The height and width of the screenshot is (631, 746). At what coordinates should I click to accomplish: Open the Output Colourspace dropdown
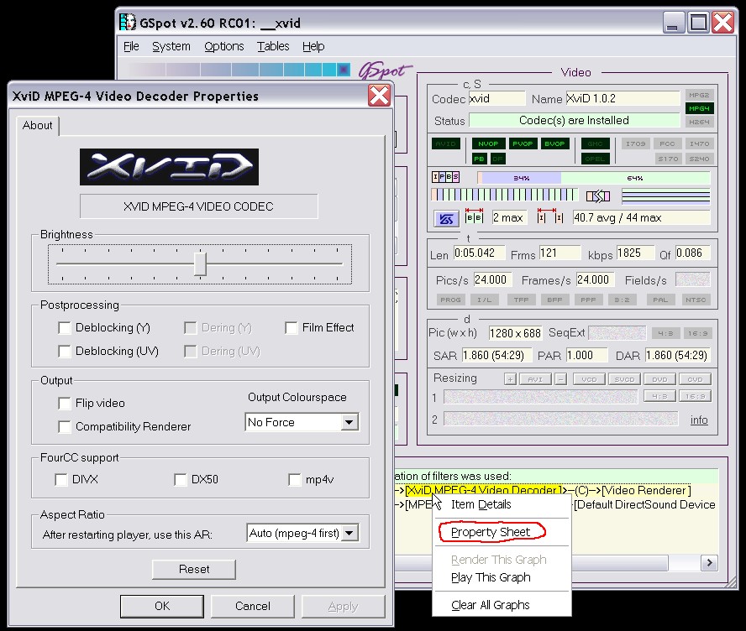[x=349, y=423]
